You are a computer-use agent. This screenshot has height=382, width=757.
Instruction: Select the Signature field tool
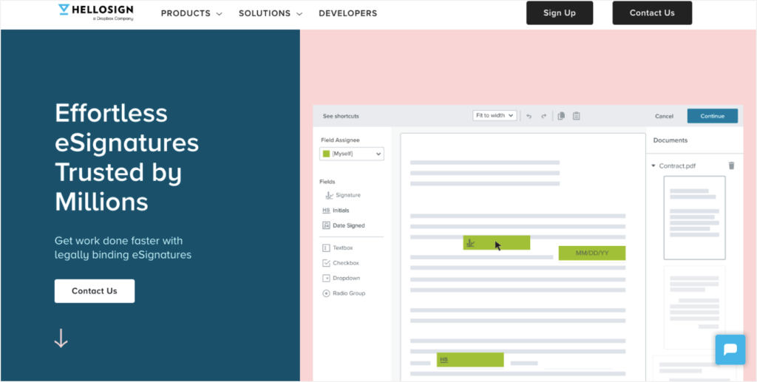click(342, 195)
